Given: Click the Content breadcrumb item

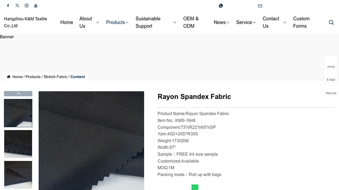Looking at the screenshot, I should 78,77.
